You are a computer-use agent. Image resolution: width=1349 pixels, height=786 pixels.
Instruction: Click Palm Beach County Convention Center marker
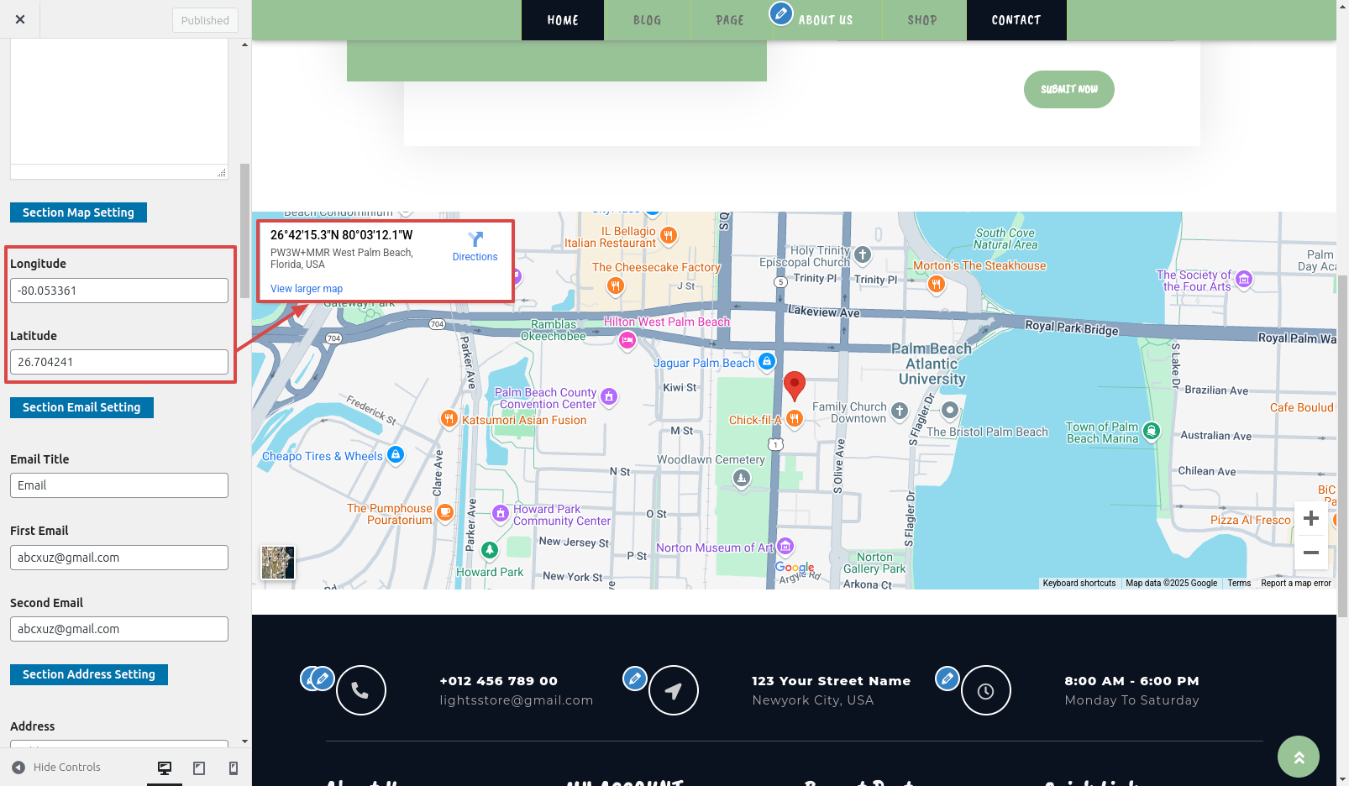[609, 396]
